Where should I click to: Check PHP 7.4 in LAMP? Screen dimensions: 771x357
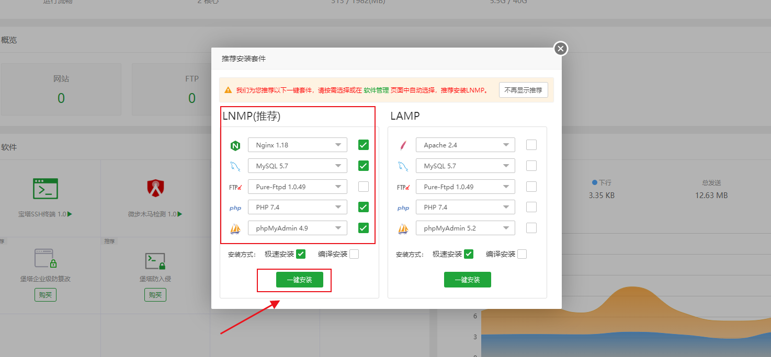point(531,207)
